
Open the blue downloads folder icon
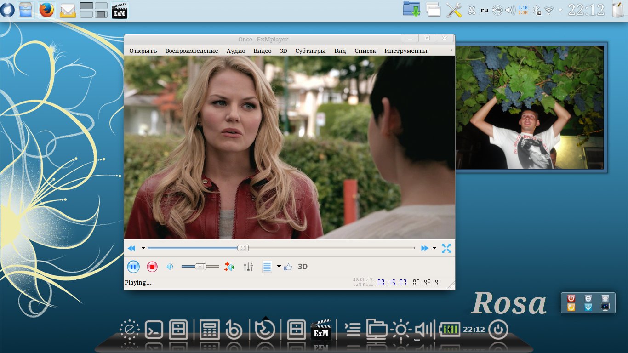click(x=412, y=9)
